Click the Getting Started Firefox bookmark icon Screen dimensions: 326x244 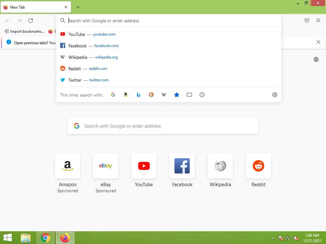[x=51, y=31]
